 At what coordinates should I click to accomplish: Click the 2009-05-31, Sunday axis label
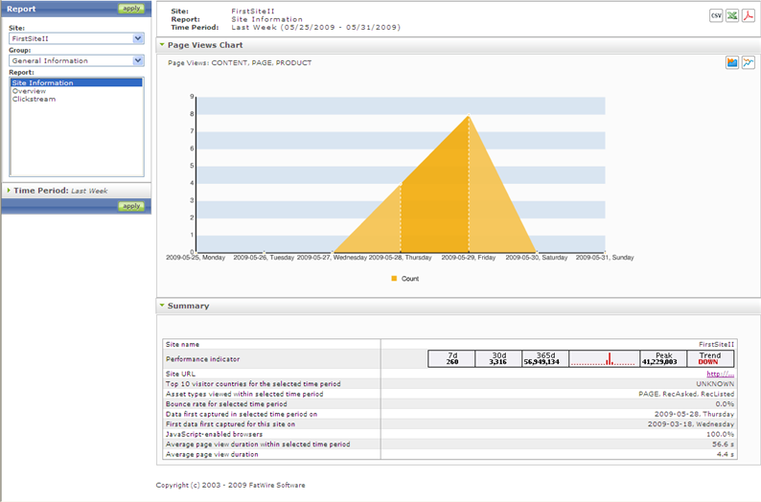605,258
